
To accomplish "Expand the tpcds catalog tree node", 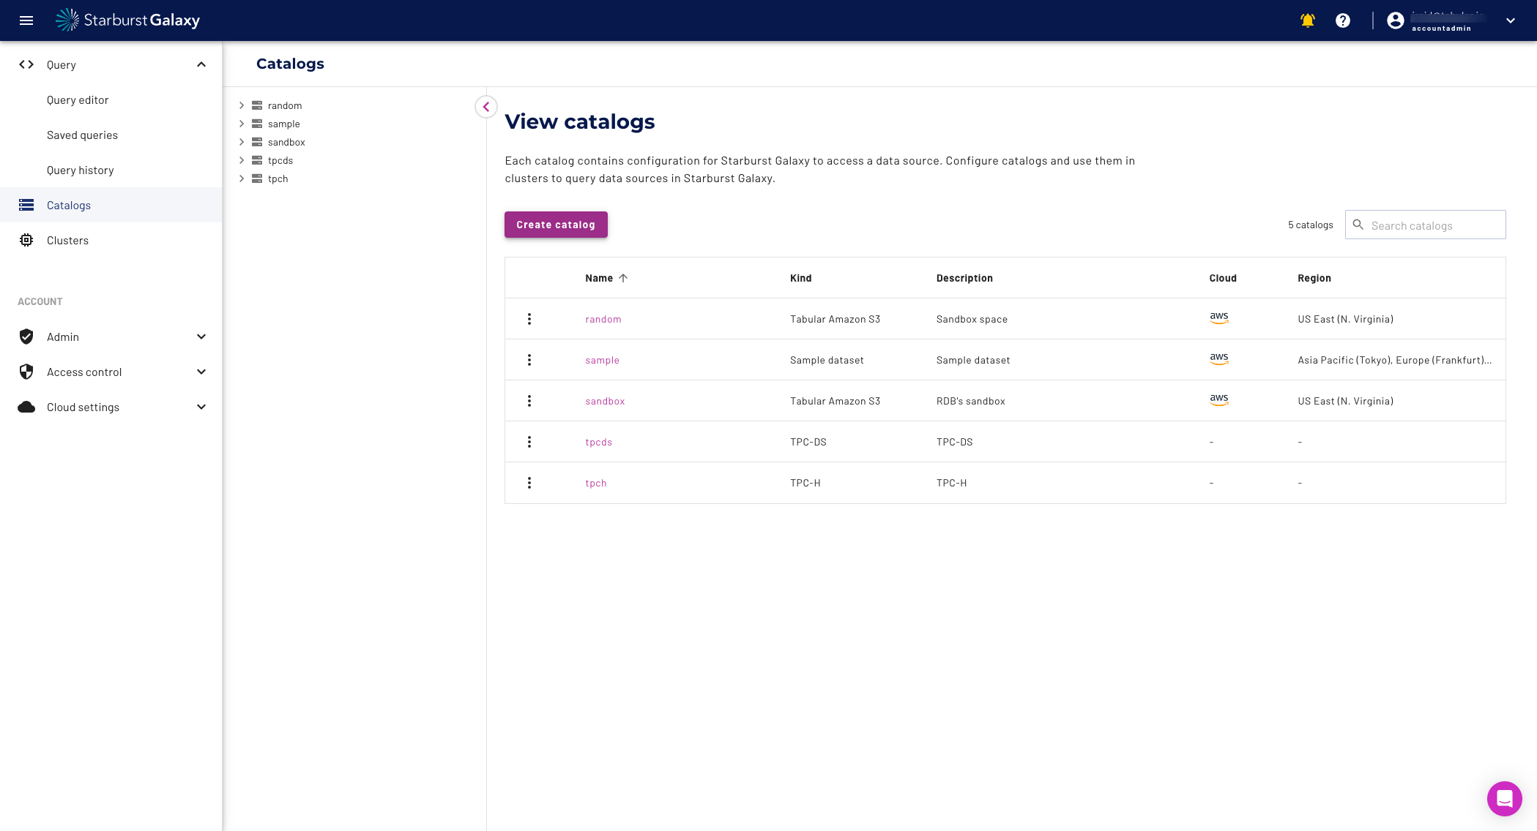I will (x=242, y=160).
